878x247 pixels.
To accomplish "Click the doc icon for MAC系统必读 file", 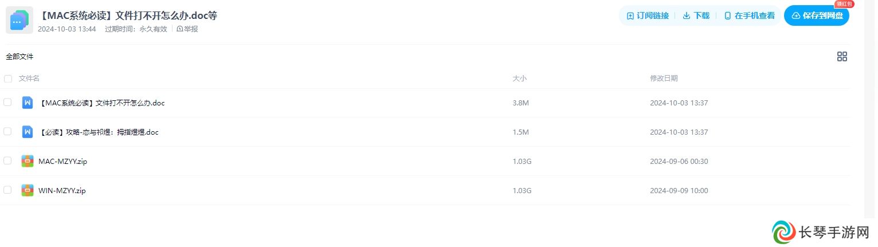I will [27, 103].
